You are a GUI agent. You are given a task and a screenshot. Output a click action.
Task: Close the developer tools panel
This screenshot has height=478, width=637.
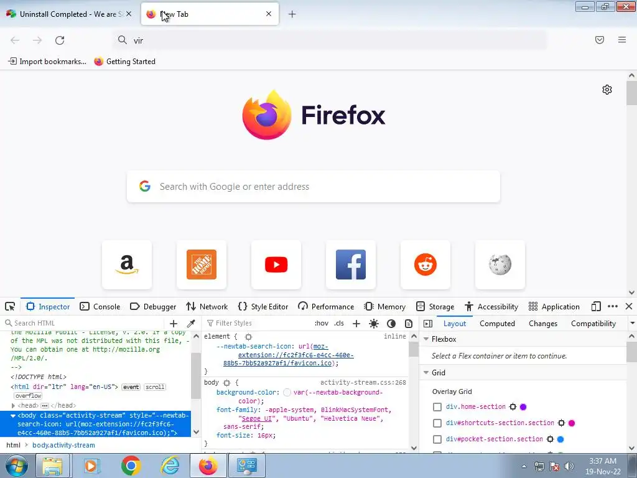tap(629, 306)
